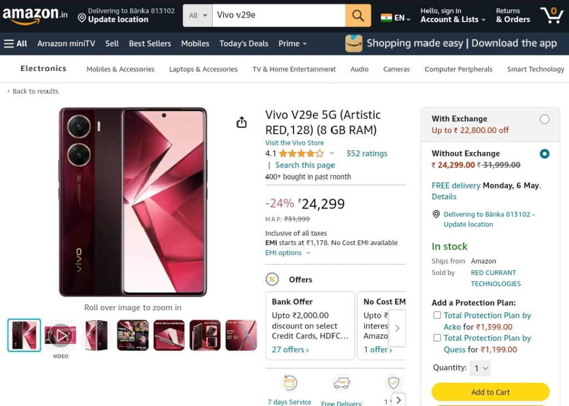Share the product using the share icon
569x406 pixels.
coord(241,122)
